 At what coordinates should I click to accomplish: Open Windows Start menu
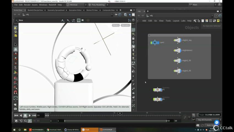coord(14,130)
